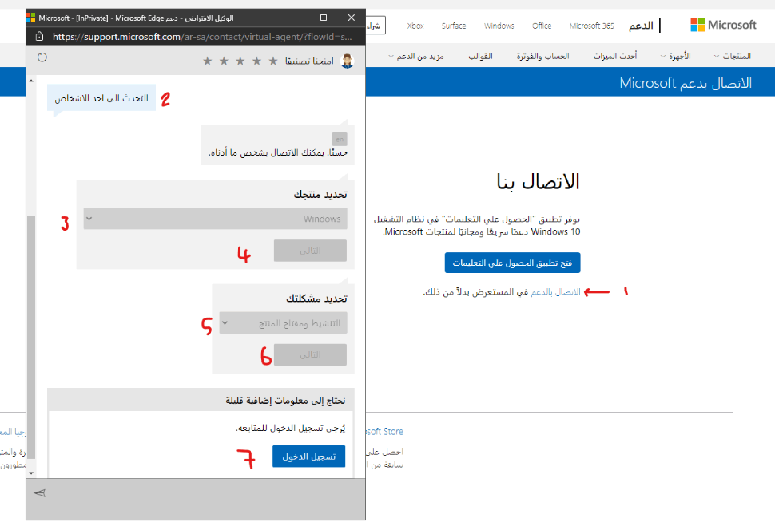Click the الدعم header link

pos(641,26)
